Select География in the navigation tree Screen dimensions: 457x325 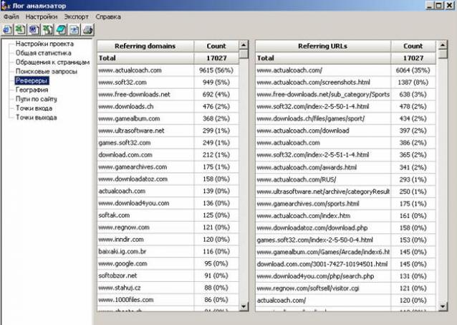(33, 90)
